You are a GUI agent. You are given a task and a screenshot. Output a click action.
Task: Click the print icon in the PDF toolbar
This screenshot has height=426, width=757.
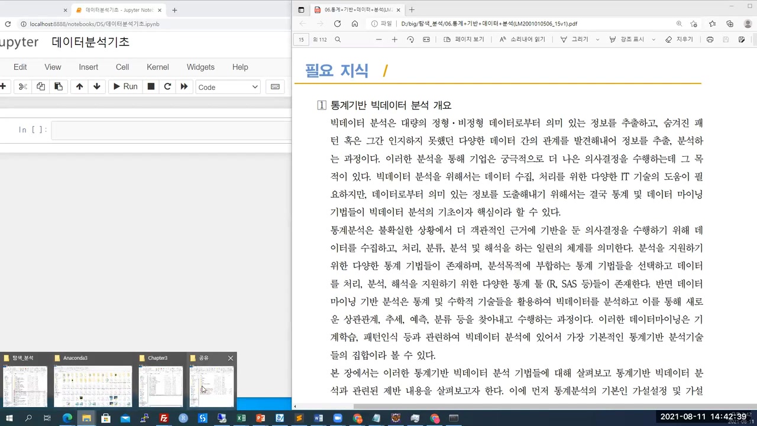click(710, 40)
